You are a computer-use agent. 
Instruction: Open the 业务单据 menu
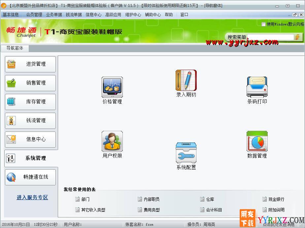pos(54,15)
